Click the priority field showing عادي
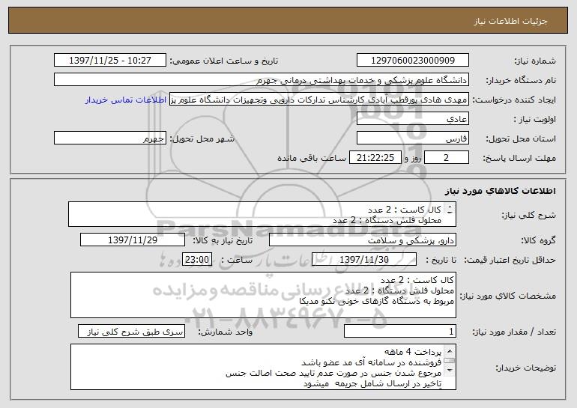Image resolution: width=577 pixels, height=408 pixels. 412,119
